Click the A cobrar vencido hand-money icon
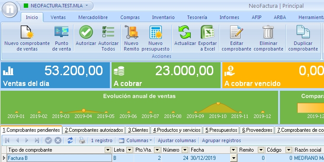324x162 pixels. 230,70
